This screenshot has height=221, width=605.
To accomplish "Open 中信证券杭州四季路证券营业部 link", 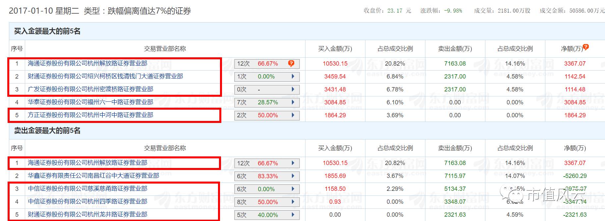I will pyautogui.click(x=87, y=201).
